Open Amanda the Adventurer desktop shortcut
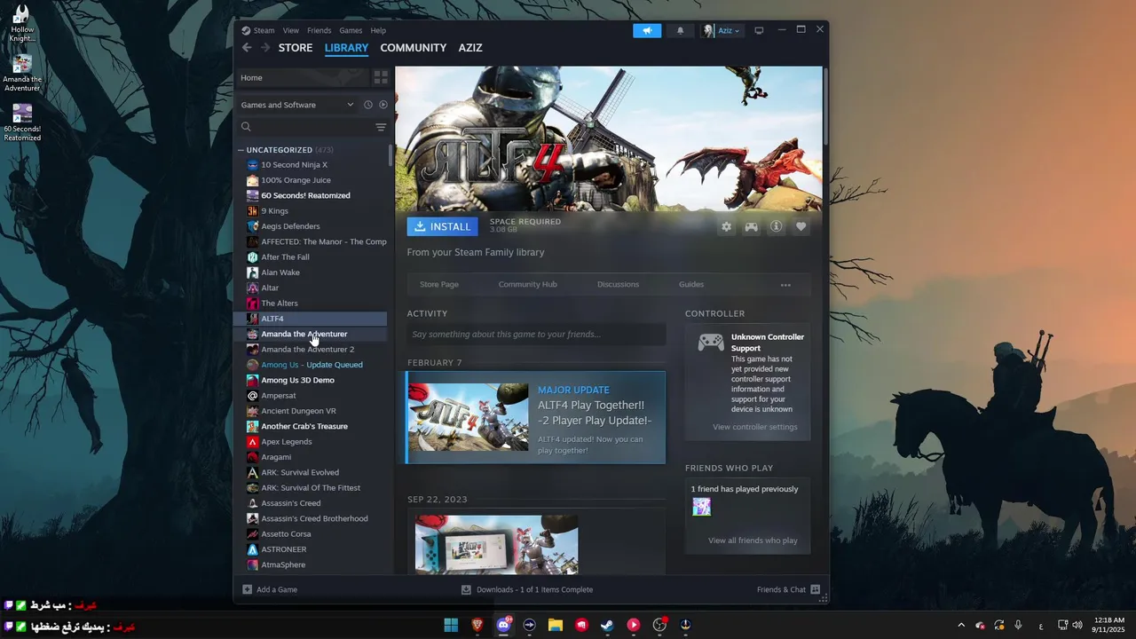1136x639 pixels. (22, 74)
